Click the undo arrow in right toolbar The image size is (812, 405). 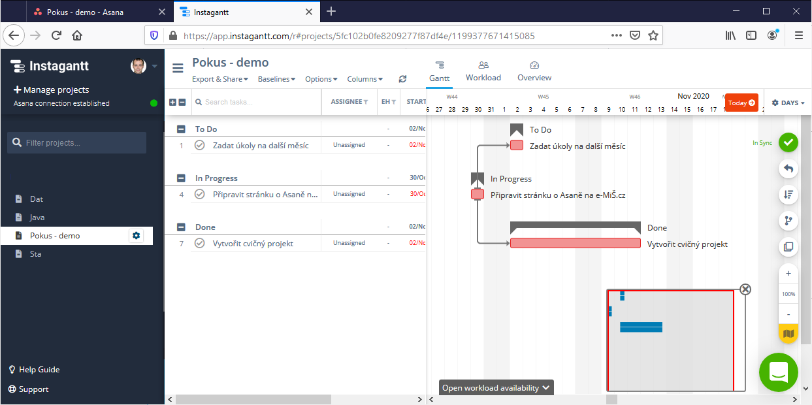(788, 169)
